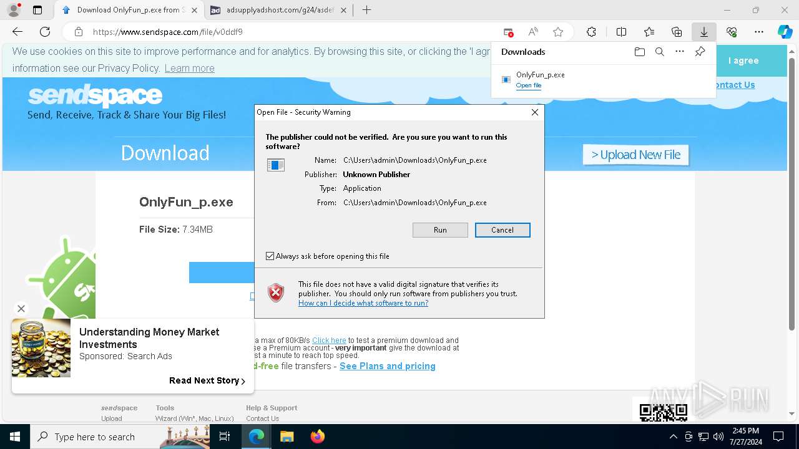Open more options in Downloads panel
This screenshot has height=449, width=799.
(x=680, y=52)
